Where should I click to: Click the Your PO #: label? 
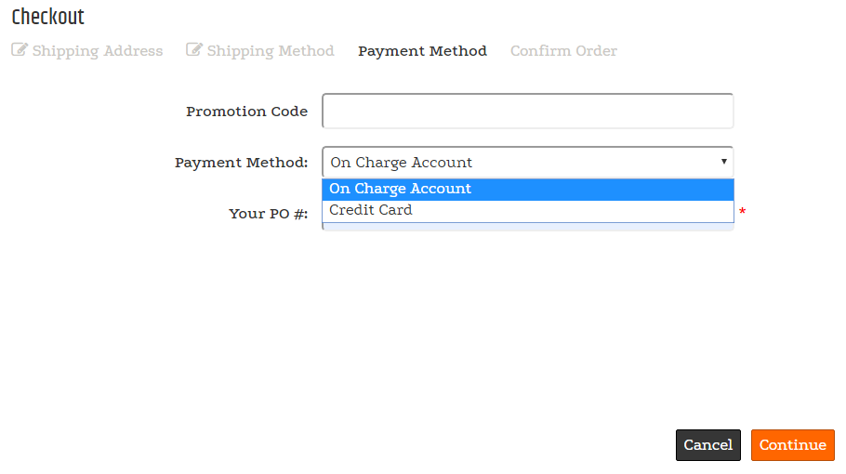(x=268, y=214)
